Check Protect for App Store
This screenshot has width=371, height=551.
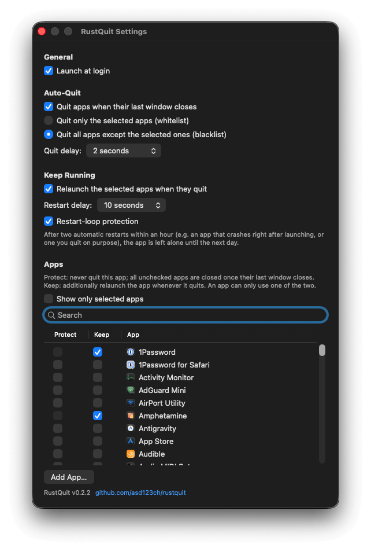pyautogui.click(x=58, y=441)
